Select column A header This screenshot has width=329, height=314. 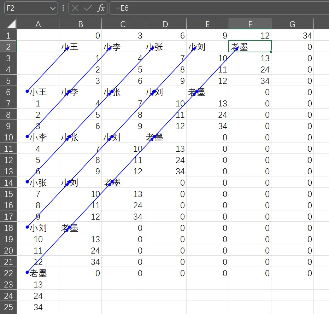[x=38, y=24]
